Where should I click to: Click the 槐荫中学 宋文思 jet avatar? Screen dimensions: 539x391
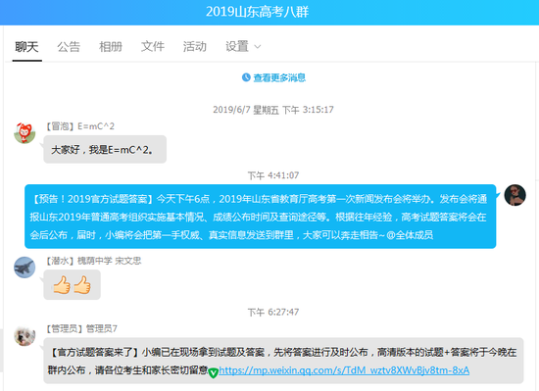pyautogui.click(x=24, y=268)
